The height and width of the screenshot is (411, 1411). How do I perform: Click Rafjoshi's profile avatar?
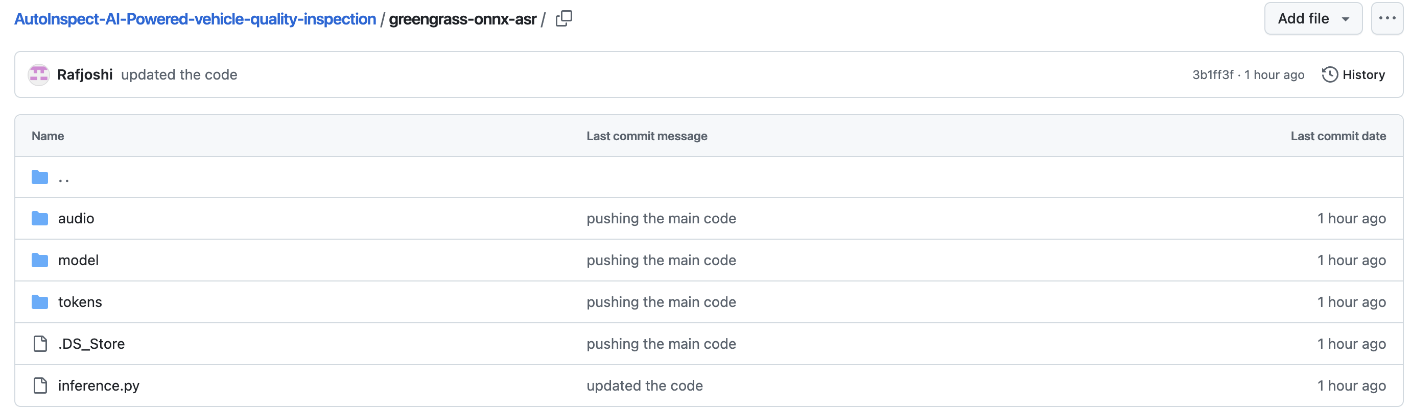point(38,74)
